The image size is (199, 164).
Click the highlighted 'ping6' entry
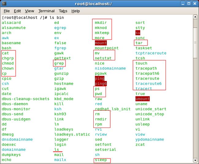[101, 84]
